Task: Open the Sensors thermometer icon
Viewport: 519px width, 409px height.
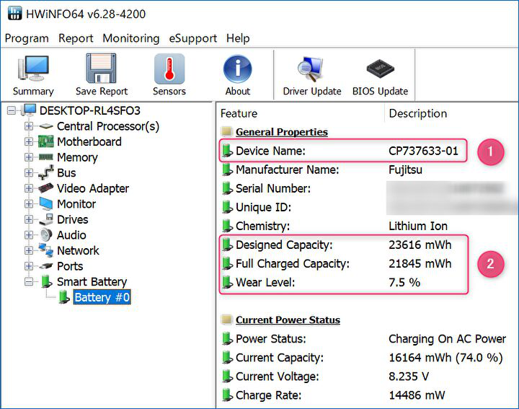Action: (169, 69)
